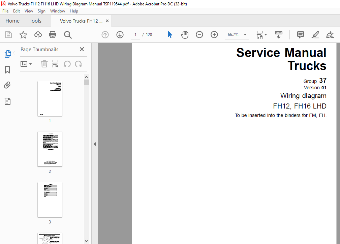The width and height of the screenshot is (340, 244).
Task: Close the Page Thumbnails panel
Action: click(82, 49)
